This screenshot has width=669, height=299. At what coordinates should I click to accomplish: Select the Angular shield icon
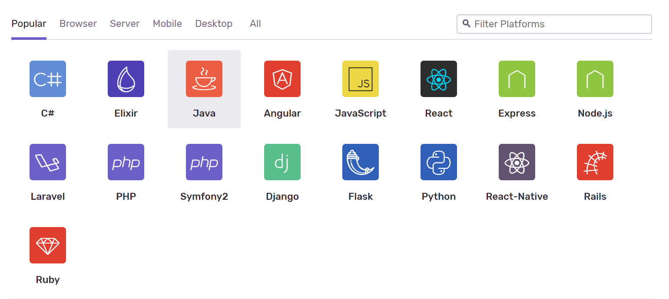(x=282, y=79)
